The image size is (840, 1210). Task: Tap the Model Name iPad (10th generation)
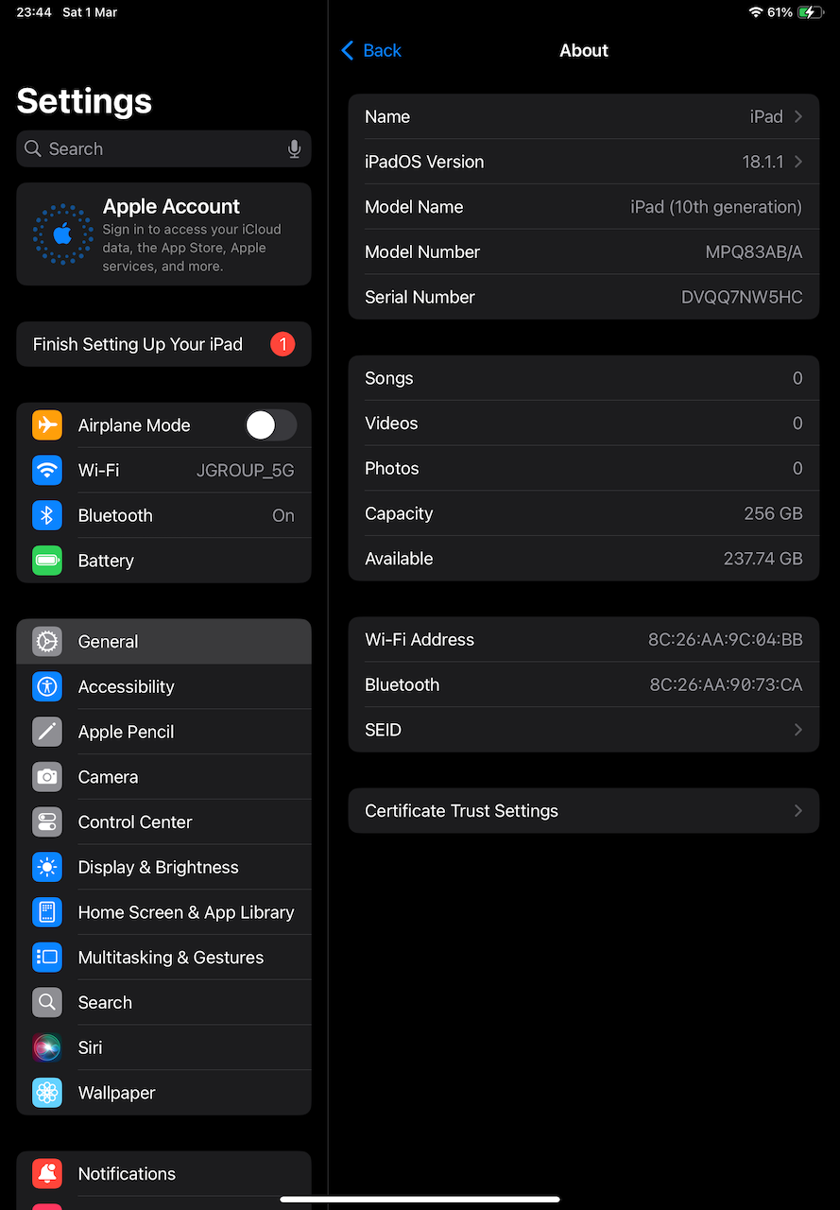coord(716,207)
